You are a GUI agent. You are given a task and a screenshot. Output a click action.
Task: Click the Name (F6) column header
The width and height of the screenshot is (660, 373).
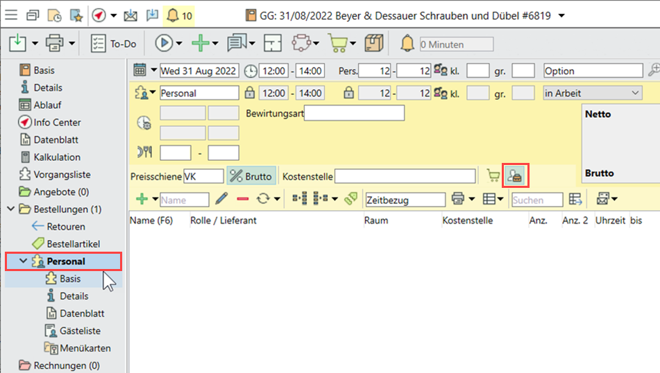[x=151, y=221]
